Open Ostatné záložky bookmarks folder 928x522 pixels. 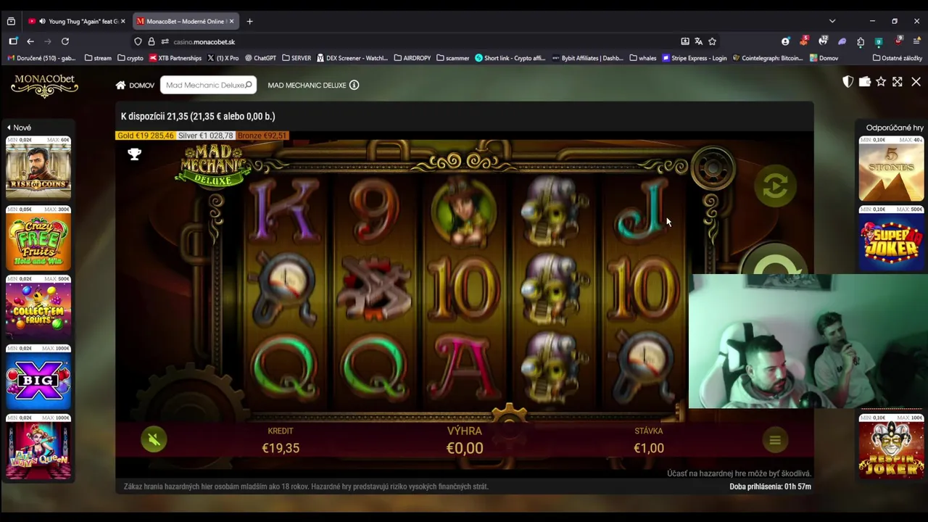click(x=898, y=58)
